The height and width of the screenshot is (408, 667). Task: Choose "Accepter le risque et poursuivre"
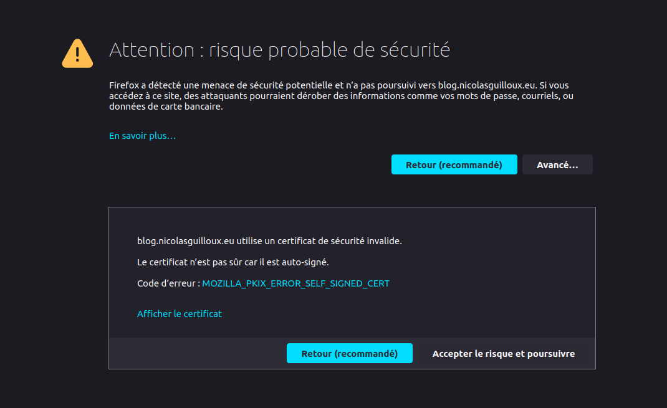tap(503, 354)
